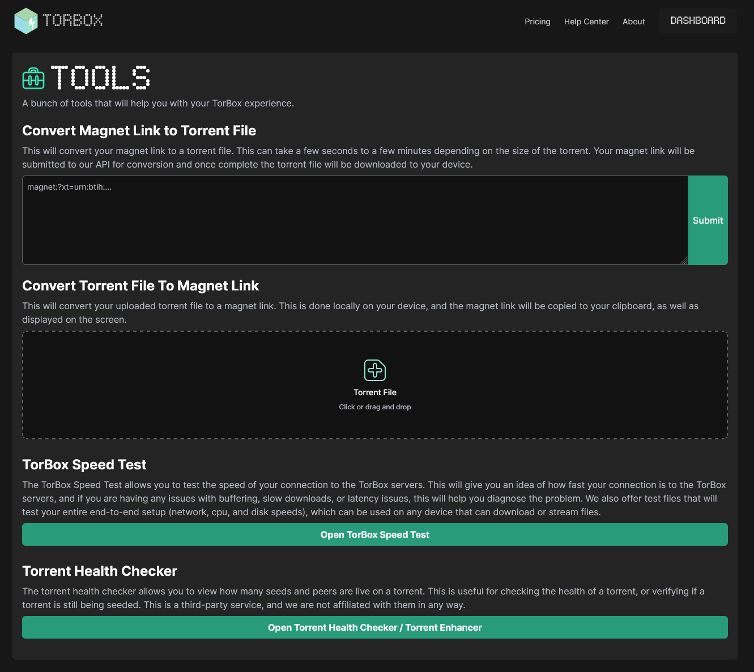Submit the magnet link for conversion
The width and height of the screenshot is (754, 672).
tap(708, 220)
